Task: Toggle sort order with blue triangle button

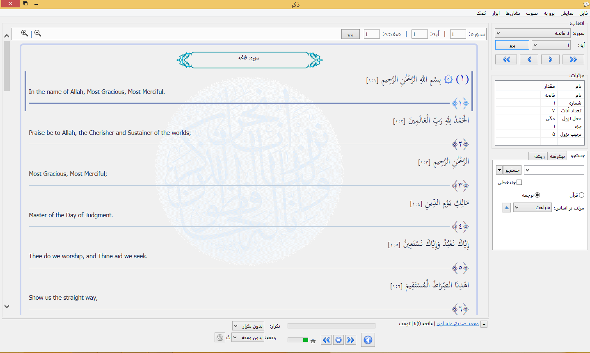Action: click(507, 207)
